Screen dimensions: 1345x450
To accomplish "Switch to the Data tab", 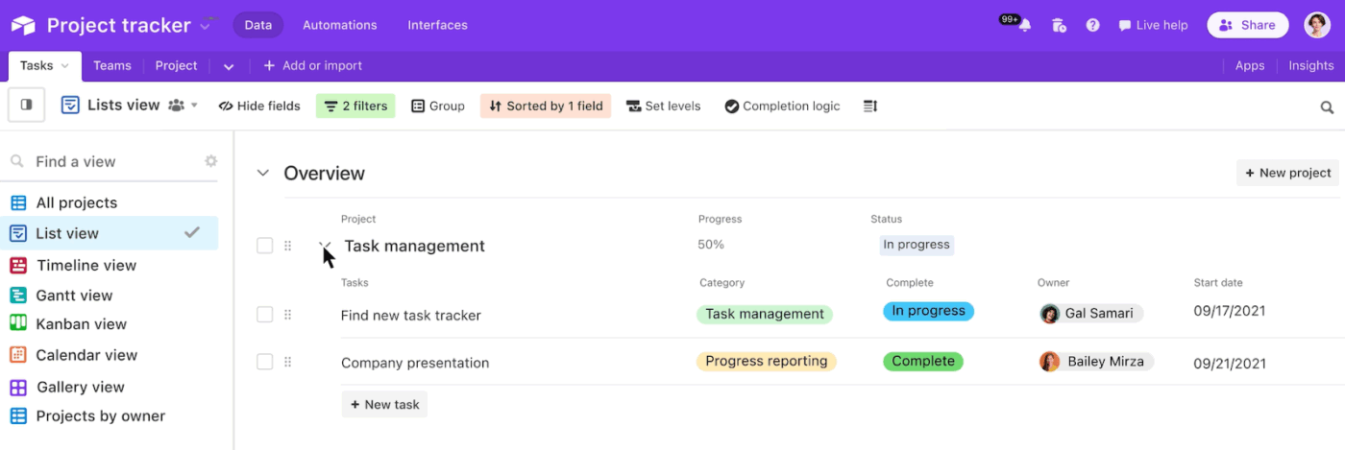I will [258, 25].
